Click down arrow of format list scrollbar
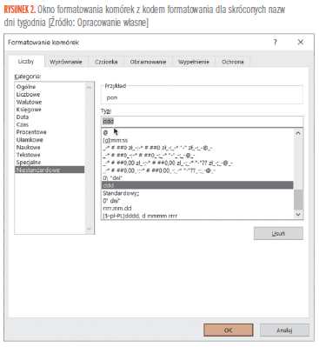 point(298,214)
